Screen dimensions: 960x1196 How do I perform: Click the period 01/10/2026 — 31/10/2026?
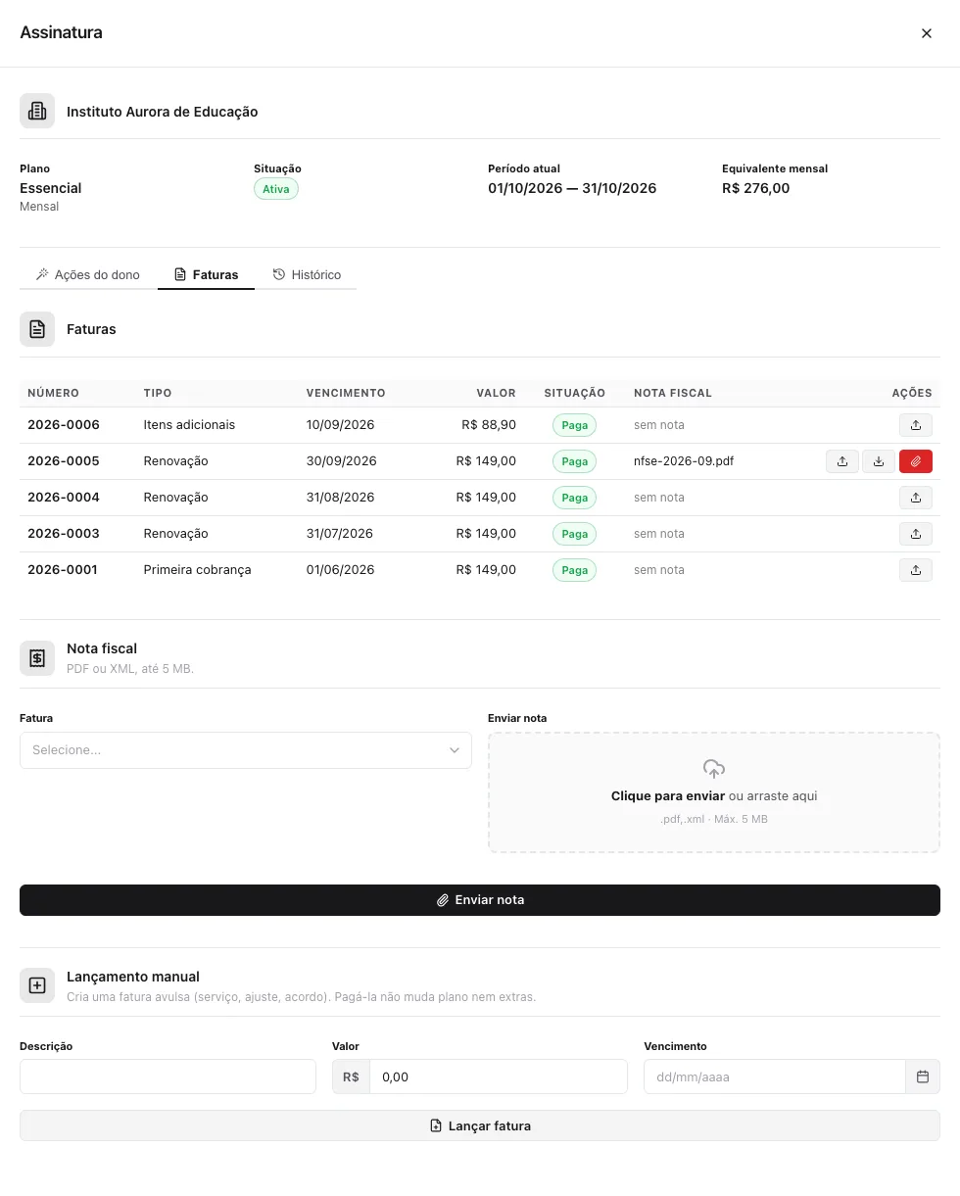572,188
